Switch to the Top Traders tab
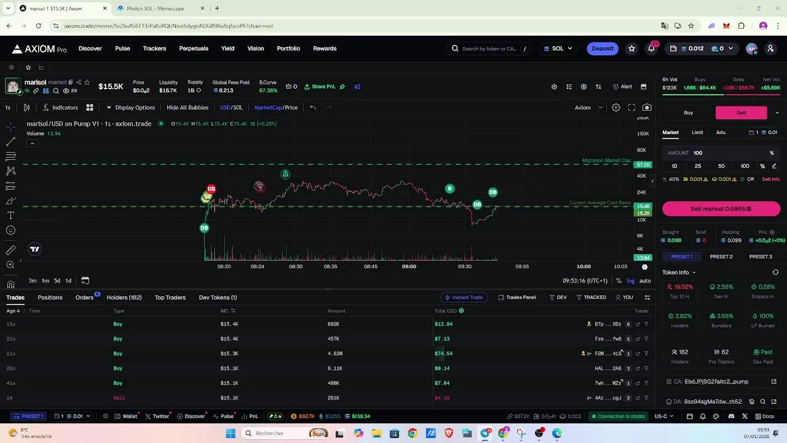This screenshot has height=443, width=787. tap(170, 298)
